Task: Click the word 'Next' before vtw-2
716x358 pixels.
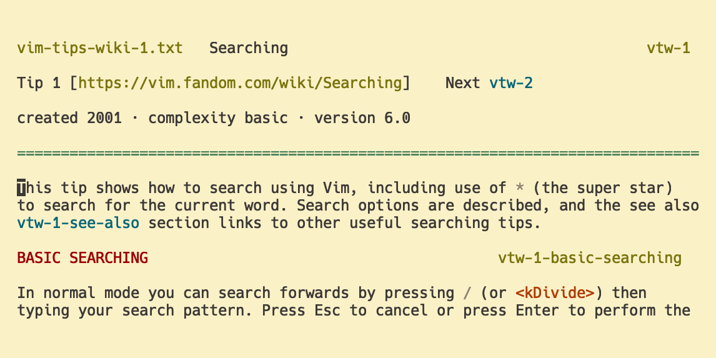Action: coord(463,83)
